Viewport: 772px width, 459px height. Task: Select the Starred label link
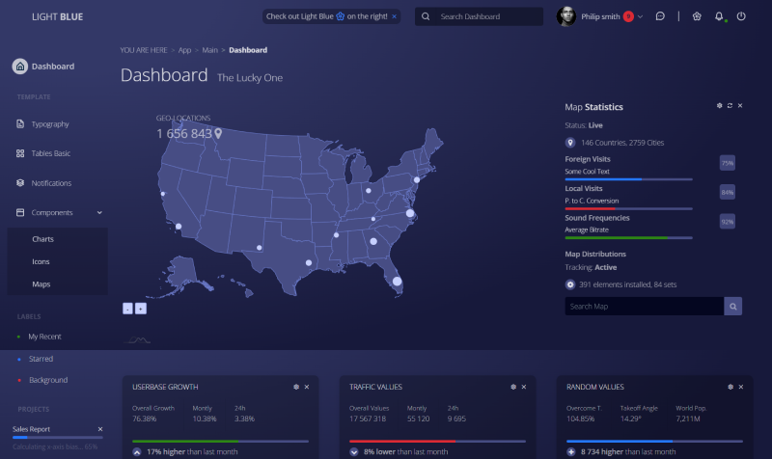pyautogui.click(x=41, y=359)
